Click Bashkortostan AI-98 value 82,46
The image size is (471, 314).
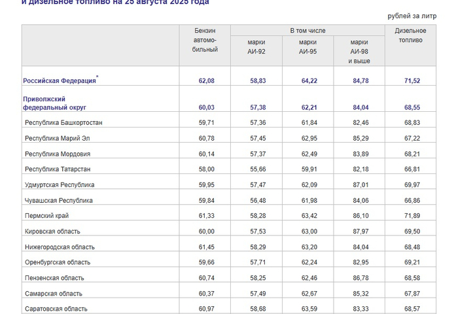coord(360,122)
